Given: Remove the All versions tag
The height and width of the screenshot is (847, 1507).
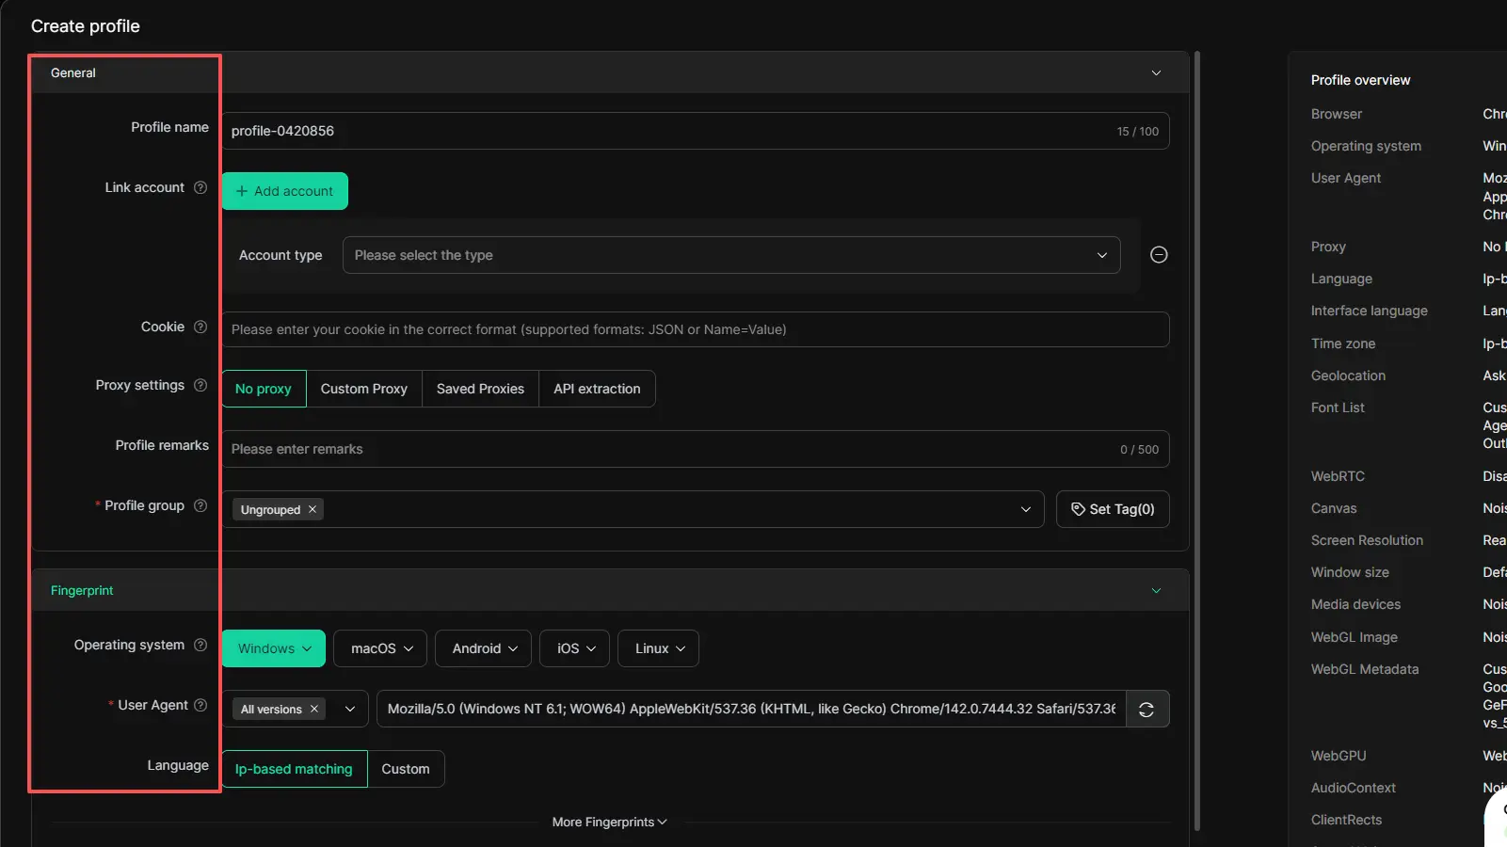Looking at the screenshot, I should [314, 709].
